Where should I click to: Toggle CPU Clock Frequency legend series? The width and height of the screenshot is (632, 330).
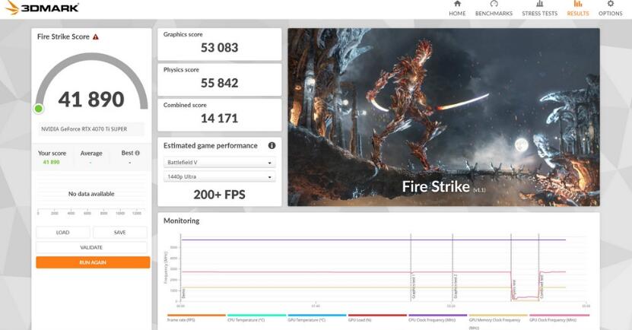coord(438,318)
